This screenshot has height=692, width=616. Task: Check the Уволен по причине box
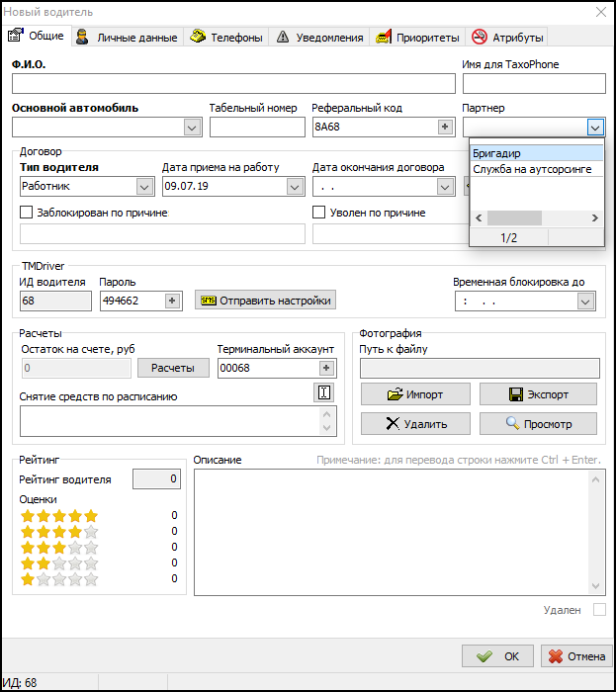(x=319, y=213)
